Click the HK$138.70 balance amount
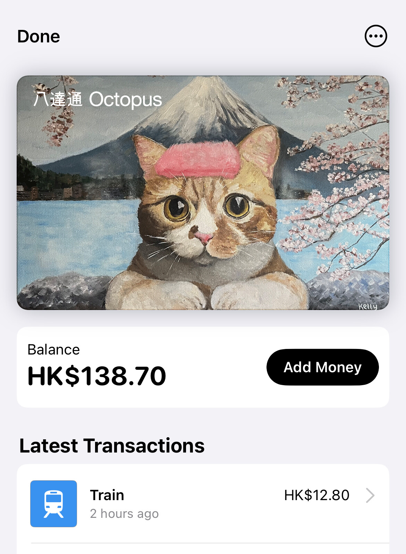The image size is (406, 554). point(97,376)
